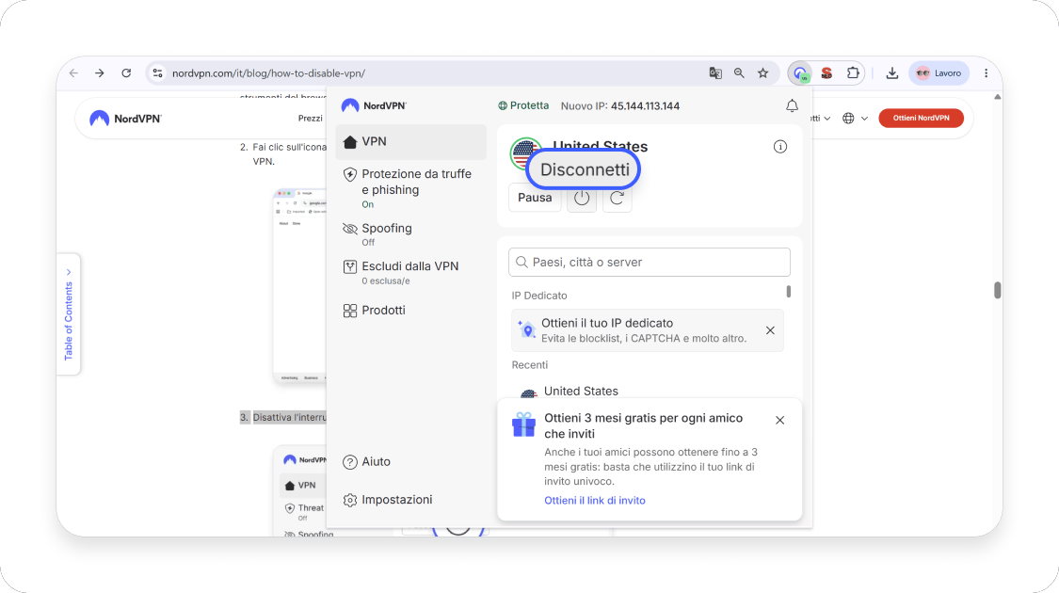Click the power disconnect button
Image resolution: width=1059 pixels, height=593 pixels.
582,198
